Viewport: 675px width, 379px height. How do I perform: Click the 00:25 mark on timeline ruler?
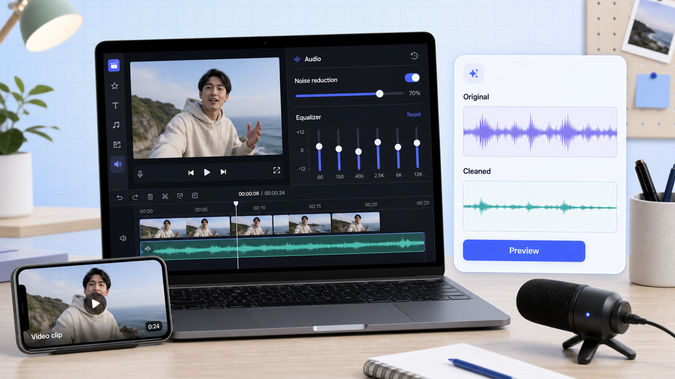point(423,203)
